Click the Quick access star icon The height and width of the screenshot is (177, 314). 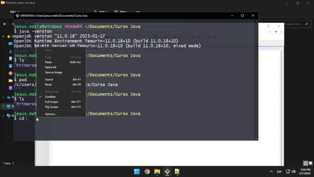click(9, 36)
